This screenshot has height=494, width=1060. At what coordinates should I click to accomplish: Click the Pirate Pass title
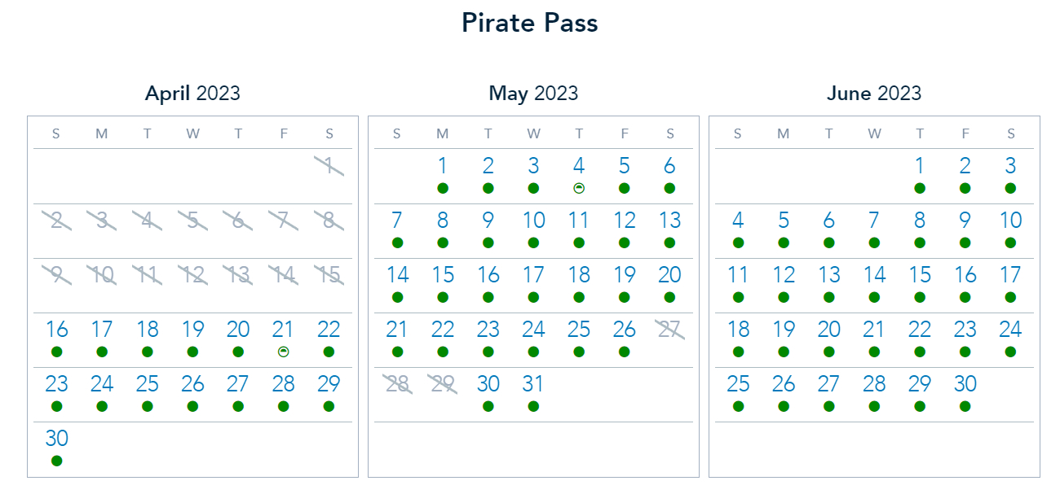[x=530, y=23]
